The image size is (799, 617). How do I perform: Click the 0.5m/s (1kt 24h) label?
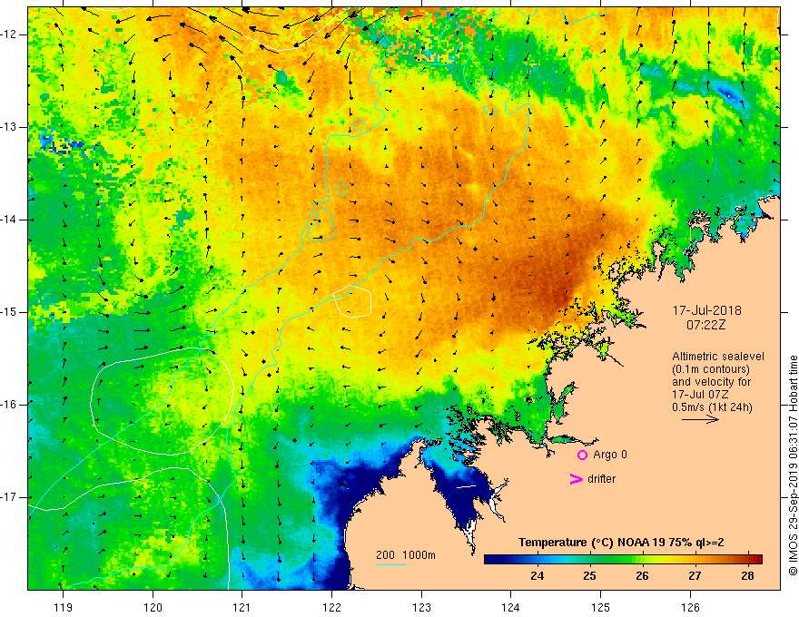712,406
